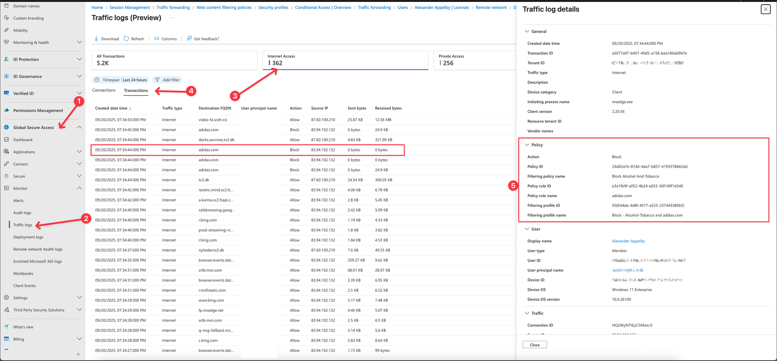Image resolution: width=777 pixels, height=361 pixels.
Task: Click the Download icon in toolbar
Action: click(96, 39)
